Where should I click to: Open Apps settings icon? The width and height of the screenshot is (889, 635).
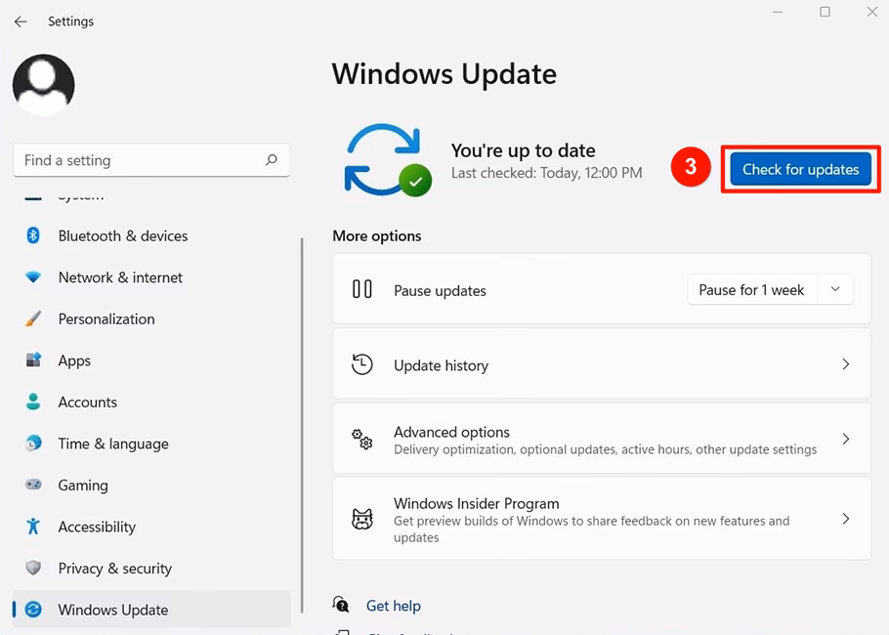[x=32, y=360]
